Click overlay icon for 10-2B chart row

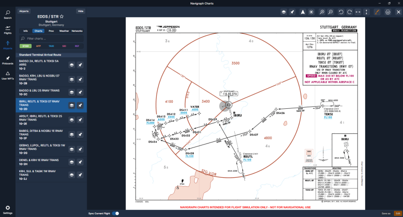[72, 80]
